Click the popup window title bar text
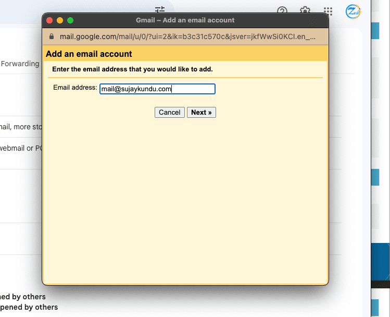The image size is (390, 317). coord(185,20)
